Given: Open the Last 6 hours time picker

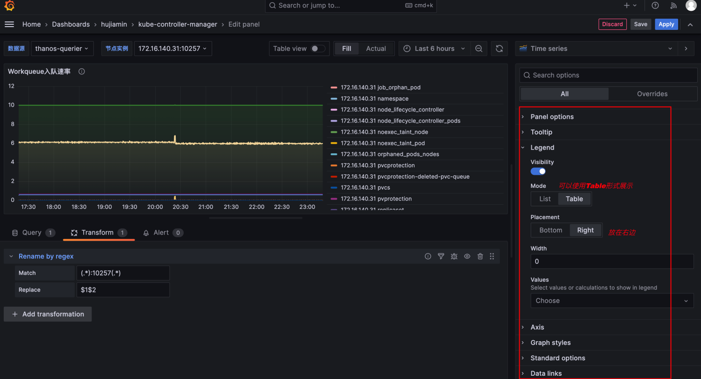Looking at the screenshot, I should click(x=435, y=49).
